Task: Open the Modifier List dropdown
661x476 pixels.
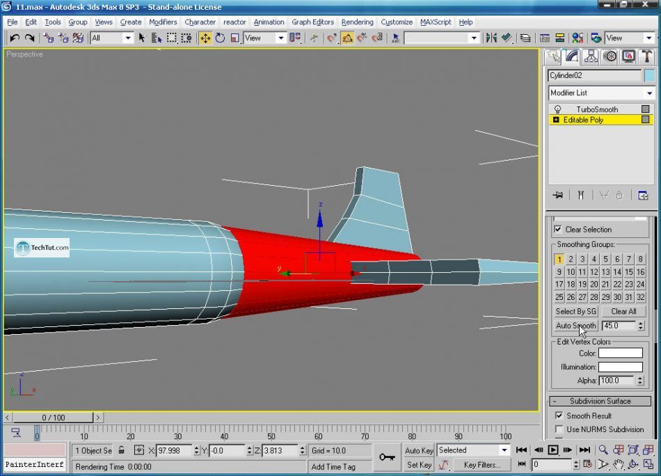Action: (x=600, y=93)
